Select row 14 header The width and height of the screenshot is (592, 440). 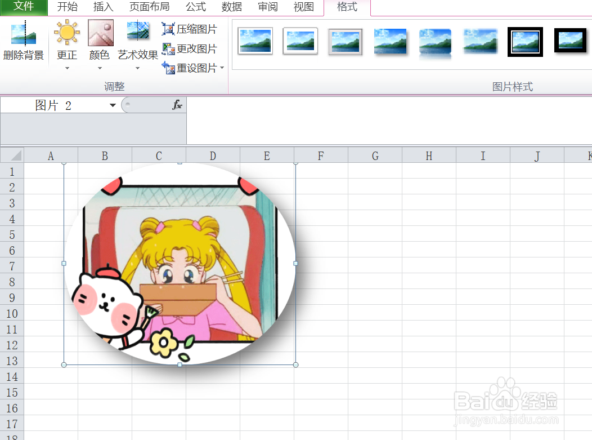point(12,376)
